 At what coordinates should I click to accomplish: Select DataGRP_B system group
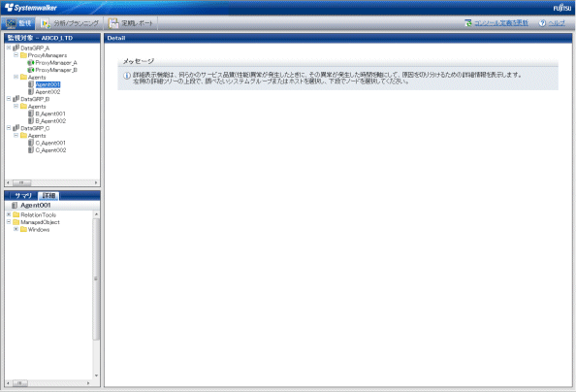[x=35, y=99]
